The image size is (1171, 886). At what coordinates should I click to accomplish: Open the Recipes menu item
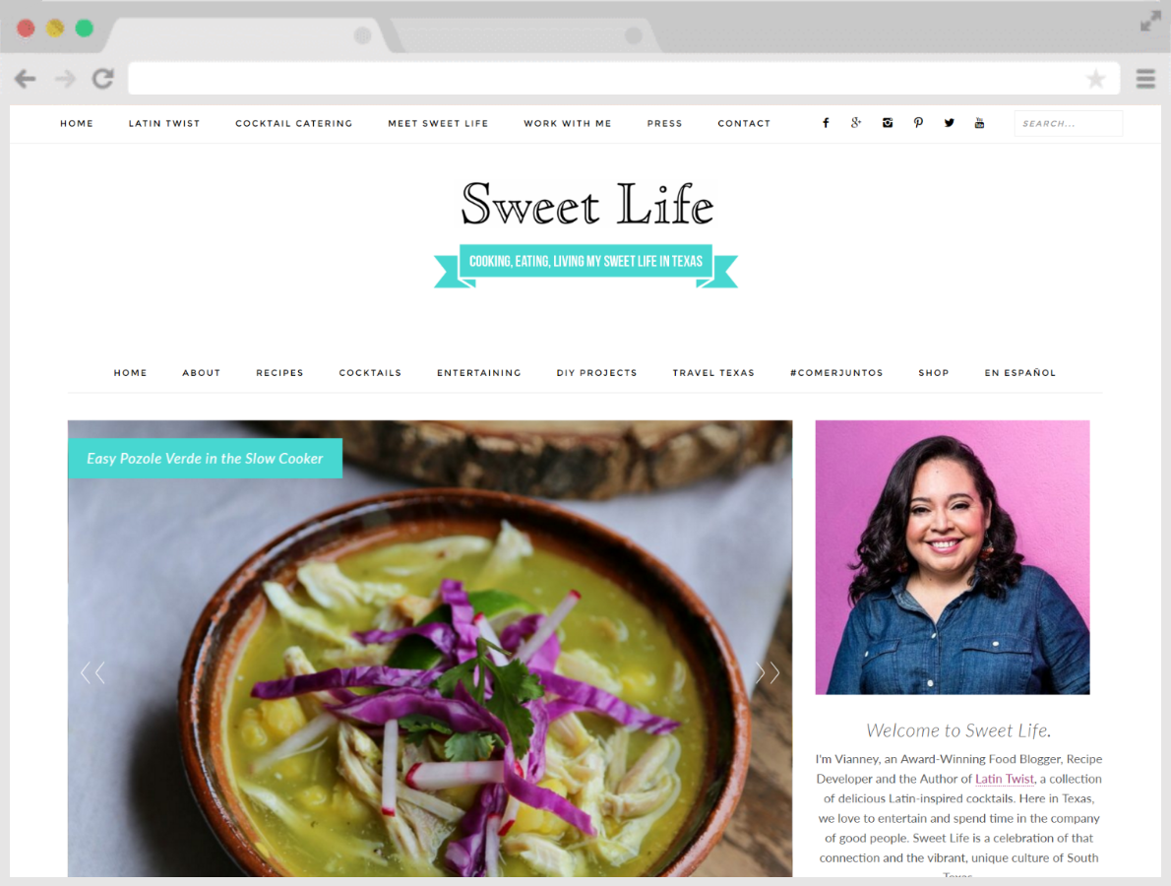pyautogui.click(x=280, y=373)
